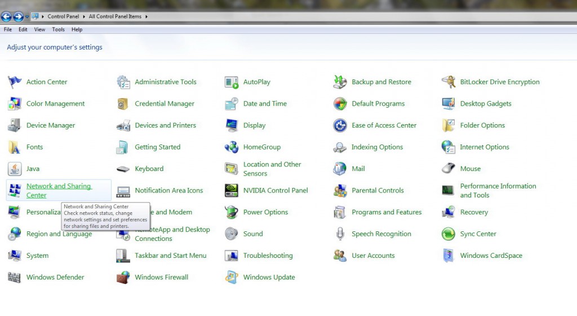Click the BitLocker Drive Encryption key icon

click(x=448, y=82)
